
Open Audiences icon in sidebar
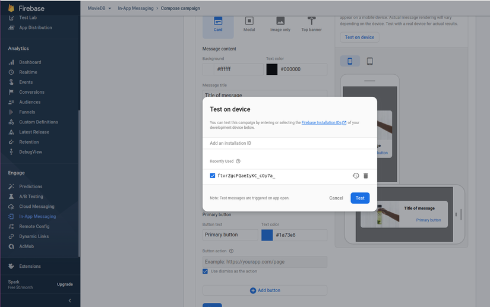point(11,102)
